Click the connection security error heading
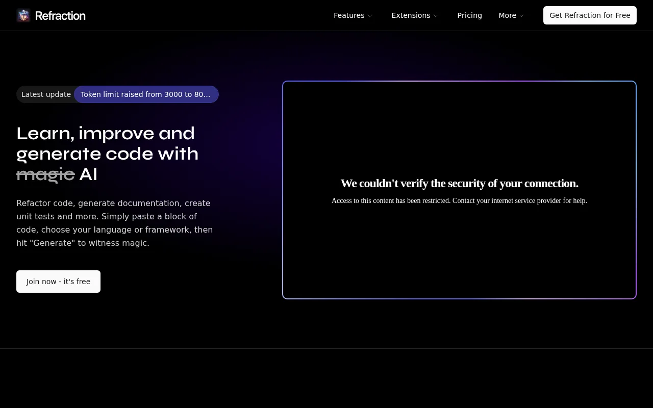The image size is (653, 408). coord(459,183)
